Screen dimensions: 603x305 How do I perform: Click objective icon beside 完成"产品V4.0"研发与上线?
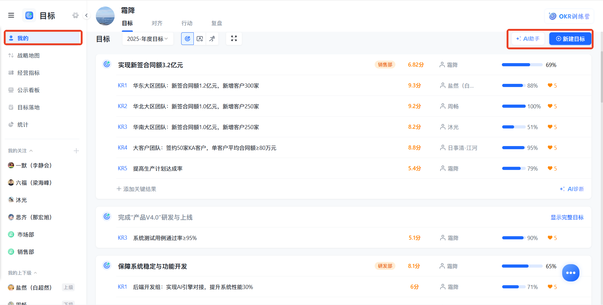click(x=107, y=217)
